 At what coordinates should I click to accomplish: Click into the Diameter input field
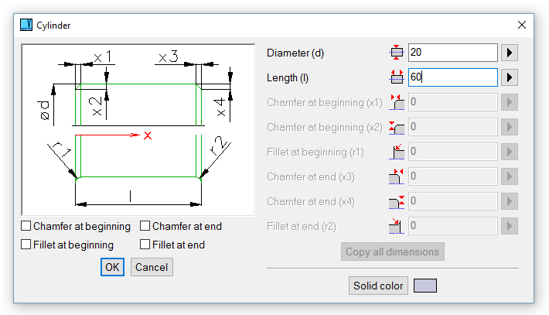tap(452, 53)
